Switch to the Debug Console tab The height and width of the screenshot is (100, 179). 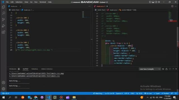[47, 69]
